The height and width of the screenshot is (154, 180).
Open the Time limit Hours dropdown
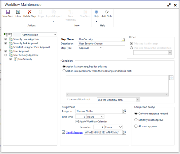pos(102,117)
